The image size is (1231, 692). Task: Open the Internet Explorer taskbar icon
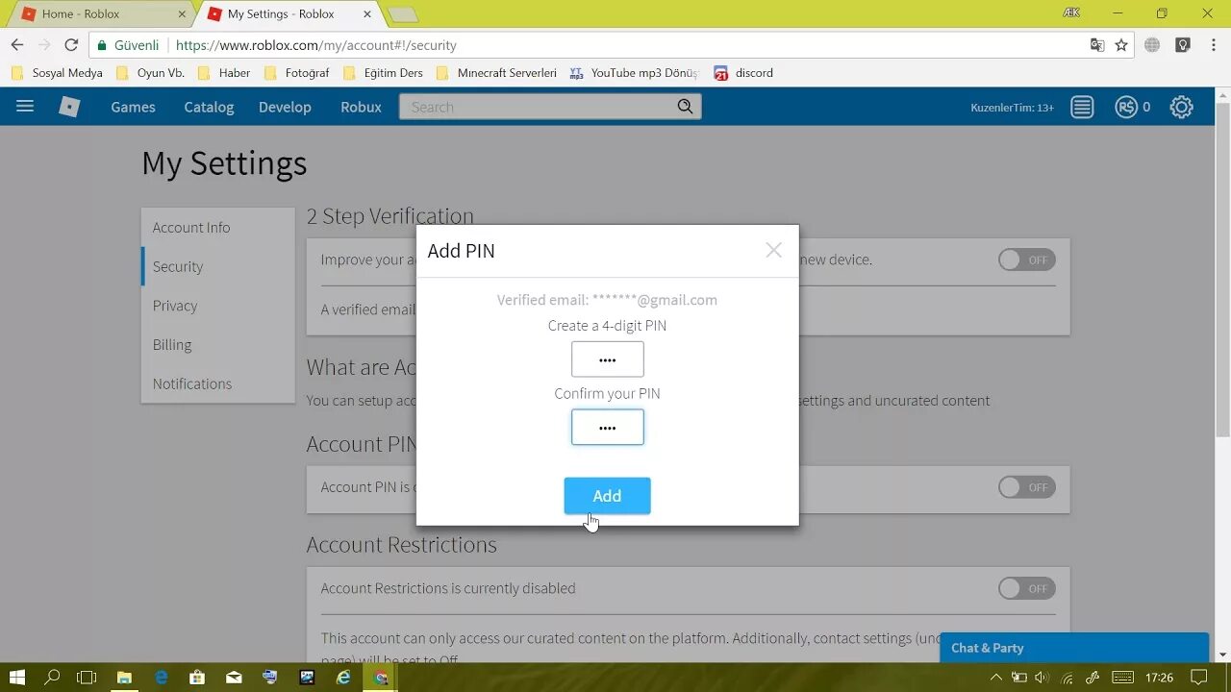343,678
